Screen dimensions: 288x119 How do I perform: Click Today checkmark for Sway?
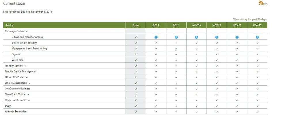pos(136,106)
